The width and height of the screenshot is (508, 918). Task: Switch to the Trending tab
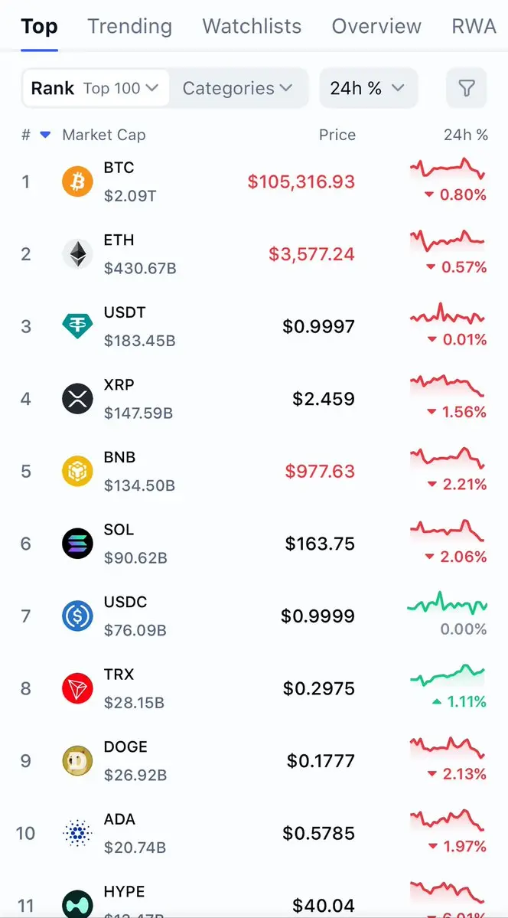129,27
